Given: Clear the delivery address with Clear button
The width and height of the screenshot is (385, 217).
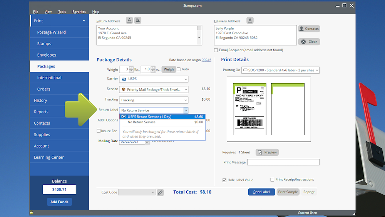Looking at the screenshot, I should [x=309, y=42].
